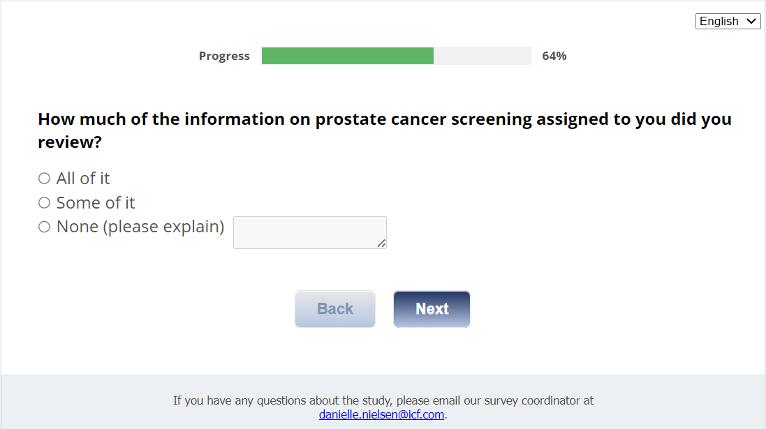Click the chevron arrow in the language selector
Viewport: 766px width, 429px height.
pyautogui.click(x=751, y=22)
